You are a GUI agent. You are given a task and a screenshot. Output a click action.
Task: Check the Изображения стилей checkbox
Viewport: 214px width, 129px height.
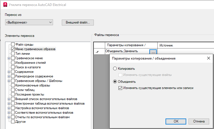pos(13,63)
